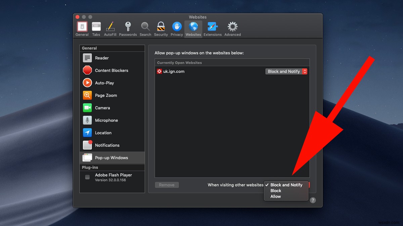The image size is (403, 226).
Task: Select Auto-Play in the General list
Action: [105, 83]
